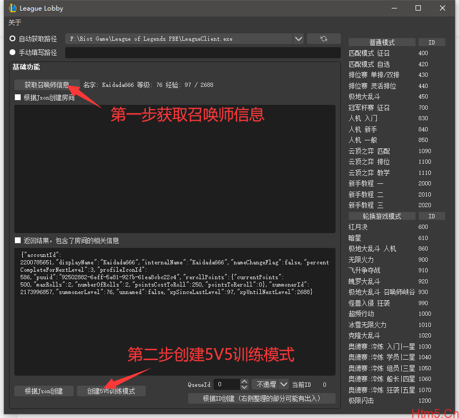This screenshot has width=459, height=418.
Task: Click the ID header beside 普通模式
Action: click(432, 42)
